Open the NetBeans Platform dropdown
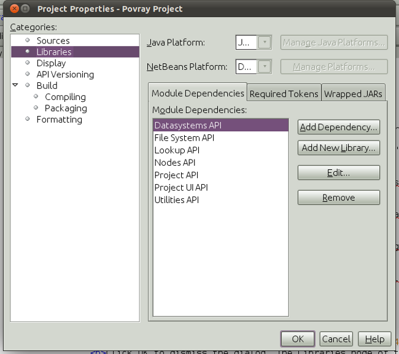399x354 pixels. click(264, 67)
